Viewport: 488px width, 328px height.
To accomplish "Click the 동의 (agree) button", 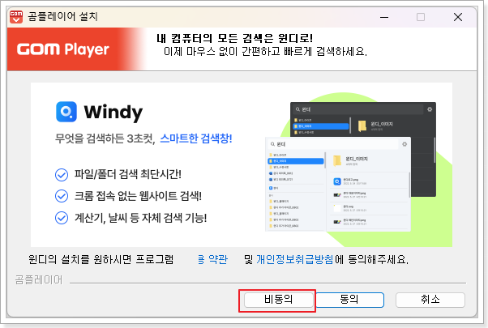I will [x=349, y=300].
